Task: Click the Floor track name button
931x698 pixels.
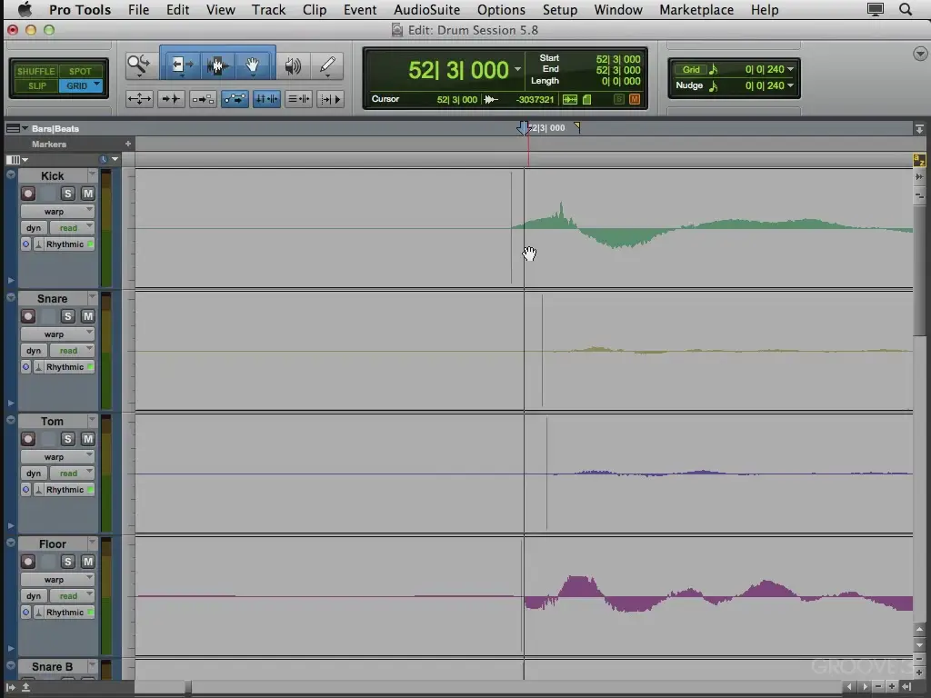Action: [x=52, y=544]
